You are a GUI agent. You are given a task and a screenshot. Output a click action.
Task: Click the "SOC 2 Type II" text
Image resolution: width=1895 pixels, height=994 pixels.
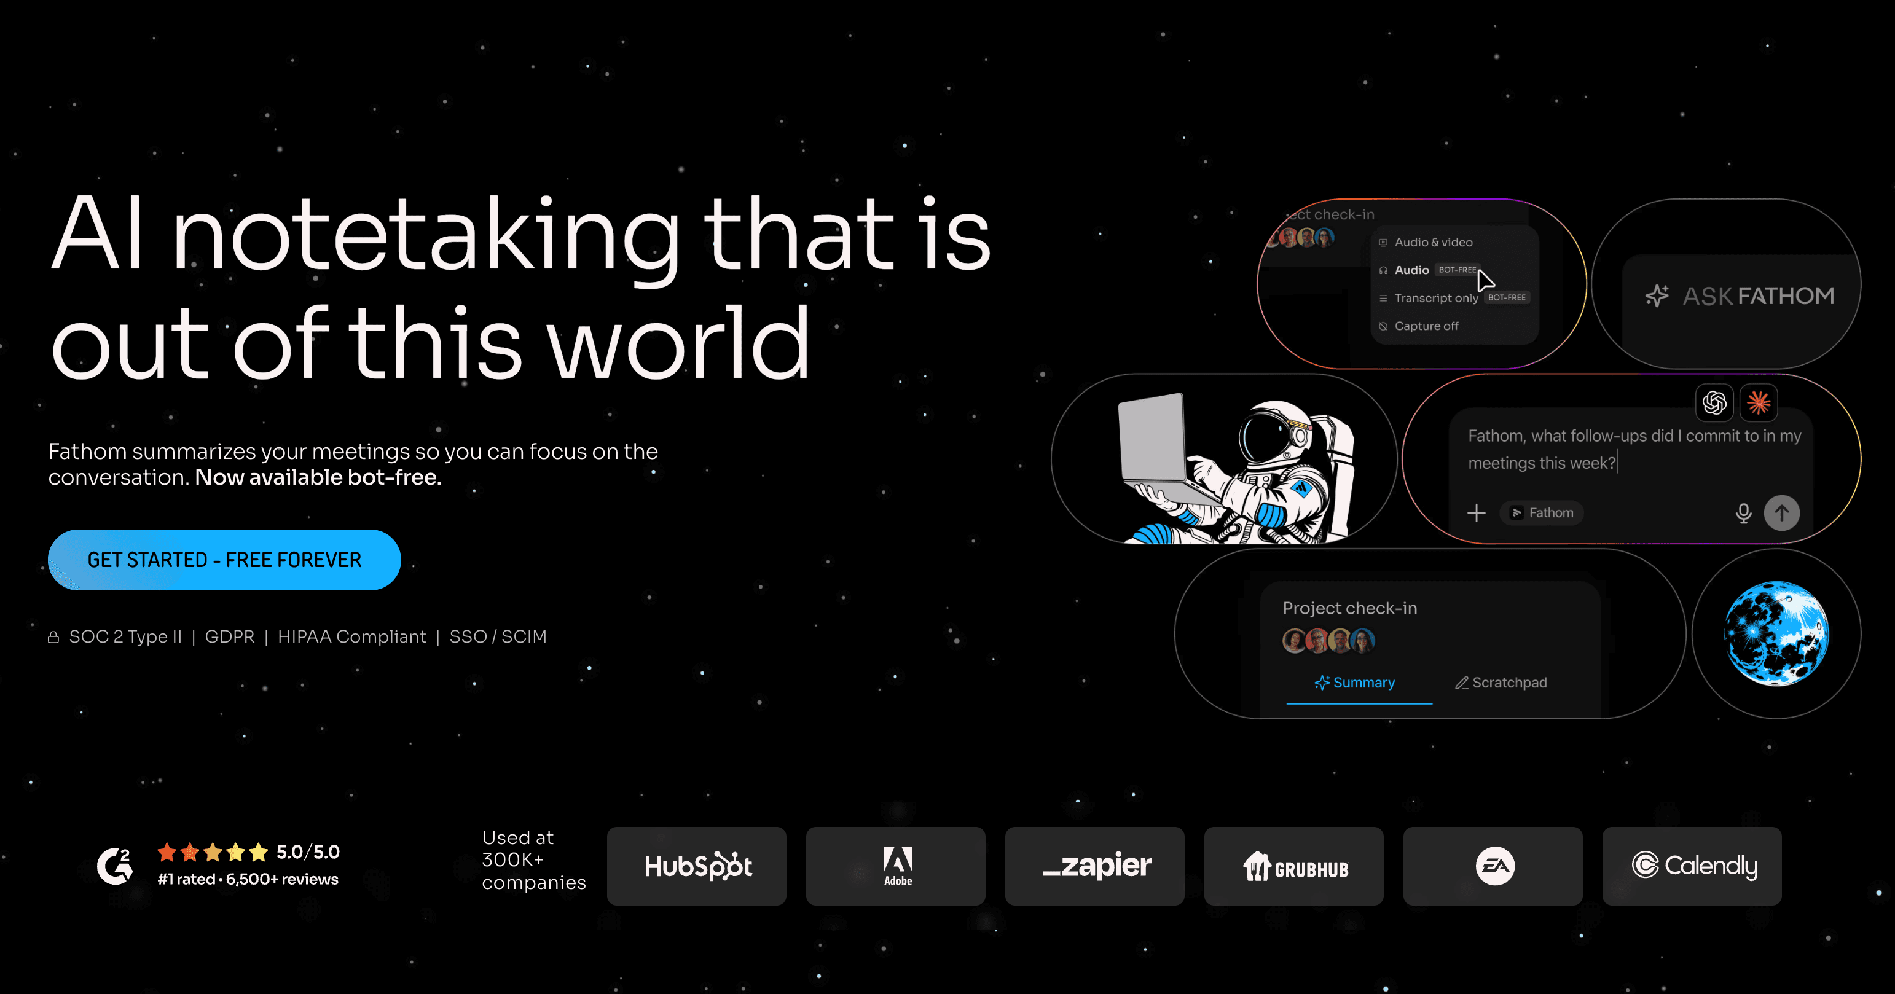(125, 637)
